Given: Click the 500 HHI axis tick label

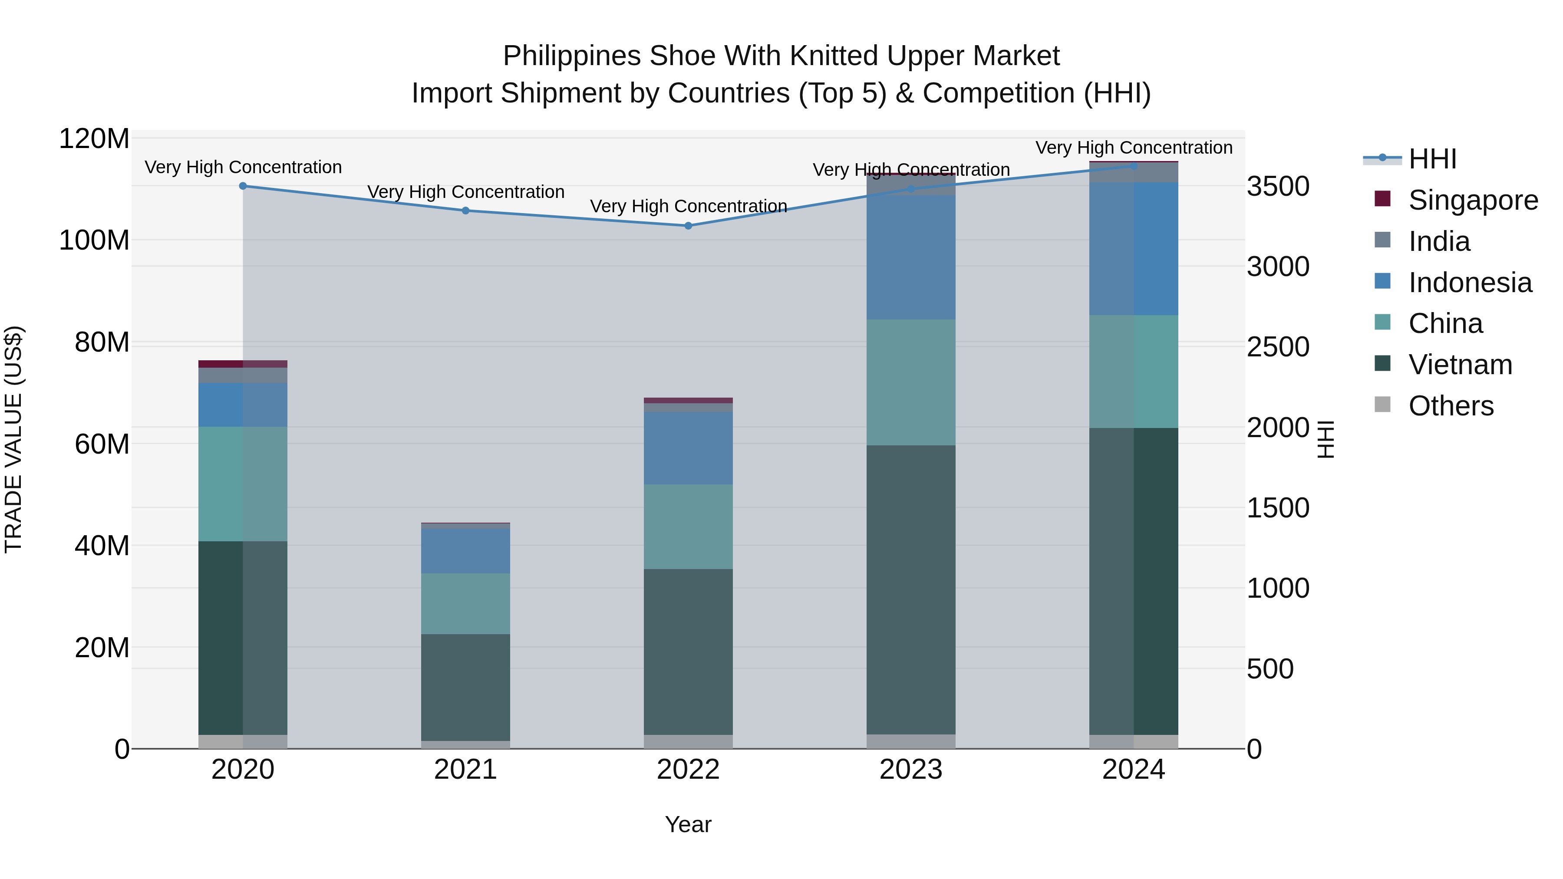Looking at the screenshot, I should coord(1270,669).
